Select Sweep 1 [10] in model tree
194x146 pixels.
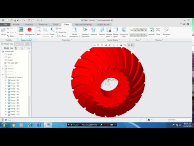[x=15, y=106]
